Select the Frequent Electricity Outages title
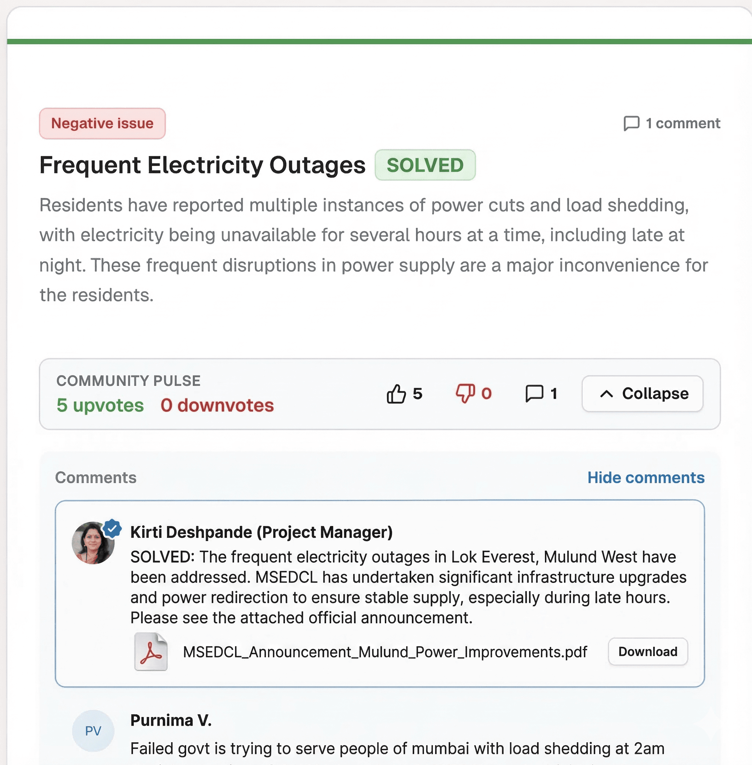This screenshot has height=765, width=752. [202, 165]
